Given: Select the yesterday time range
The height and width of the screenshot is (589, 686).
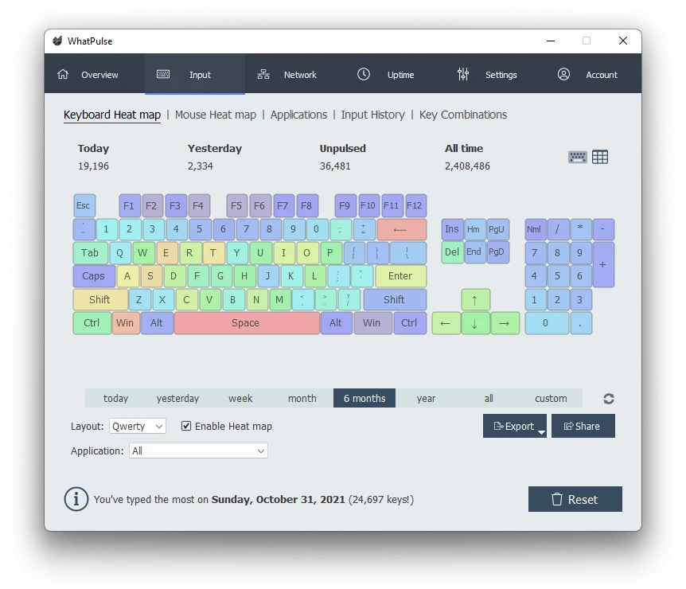Looking at the screenshot, I should click(177, 398).
